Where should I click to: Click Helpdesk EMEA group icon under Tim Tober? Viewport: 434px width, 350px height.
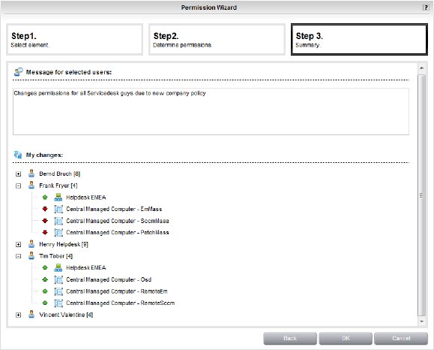pos(58,267)
